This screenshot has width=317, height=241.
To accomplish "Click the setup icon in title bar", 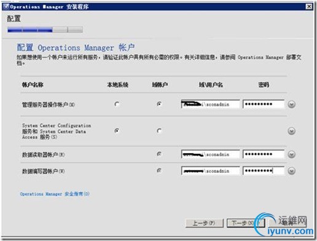I will pyautogui.click(x=6, y=7).
